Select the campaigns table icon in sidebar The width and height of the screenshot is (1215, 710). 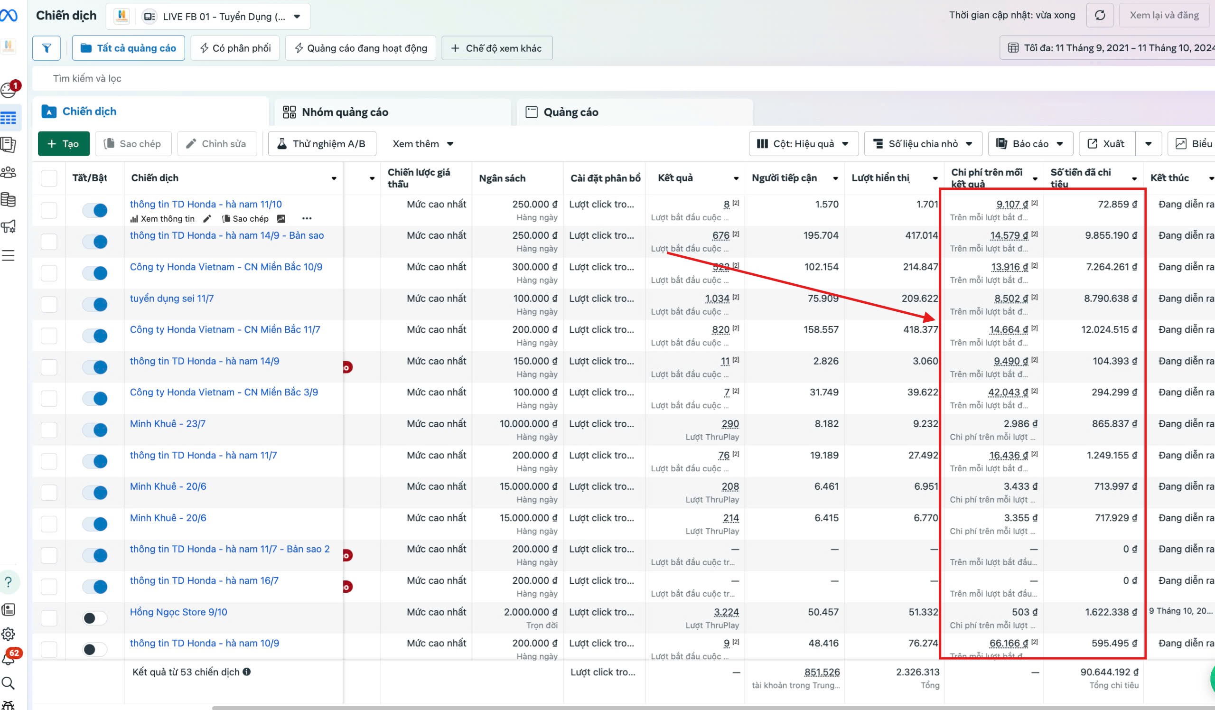pos(8,118)
